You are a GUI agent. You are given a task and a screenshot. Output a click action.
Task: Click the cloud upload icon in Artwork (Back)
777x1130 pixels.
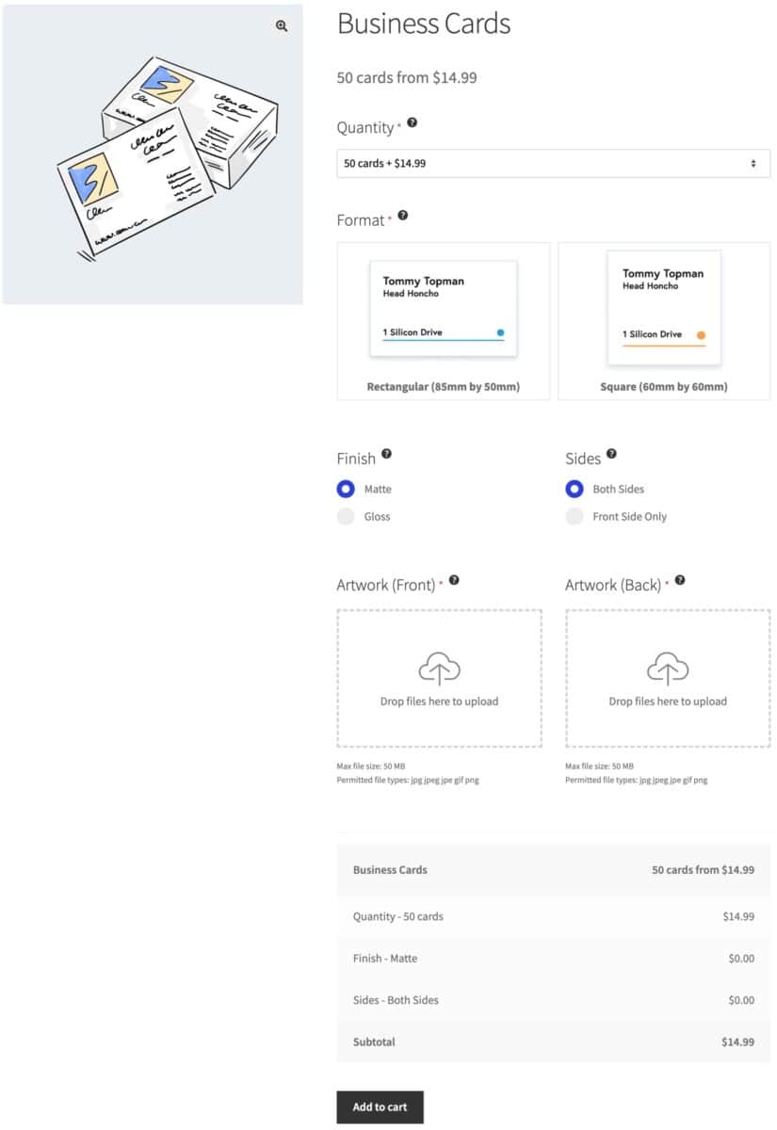point(667,669)
